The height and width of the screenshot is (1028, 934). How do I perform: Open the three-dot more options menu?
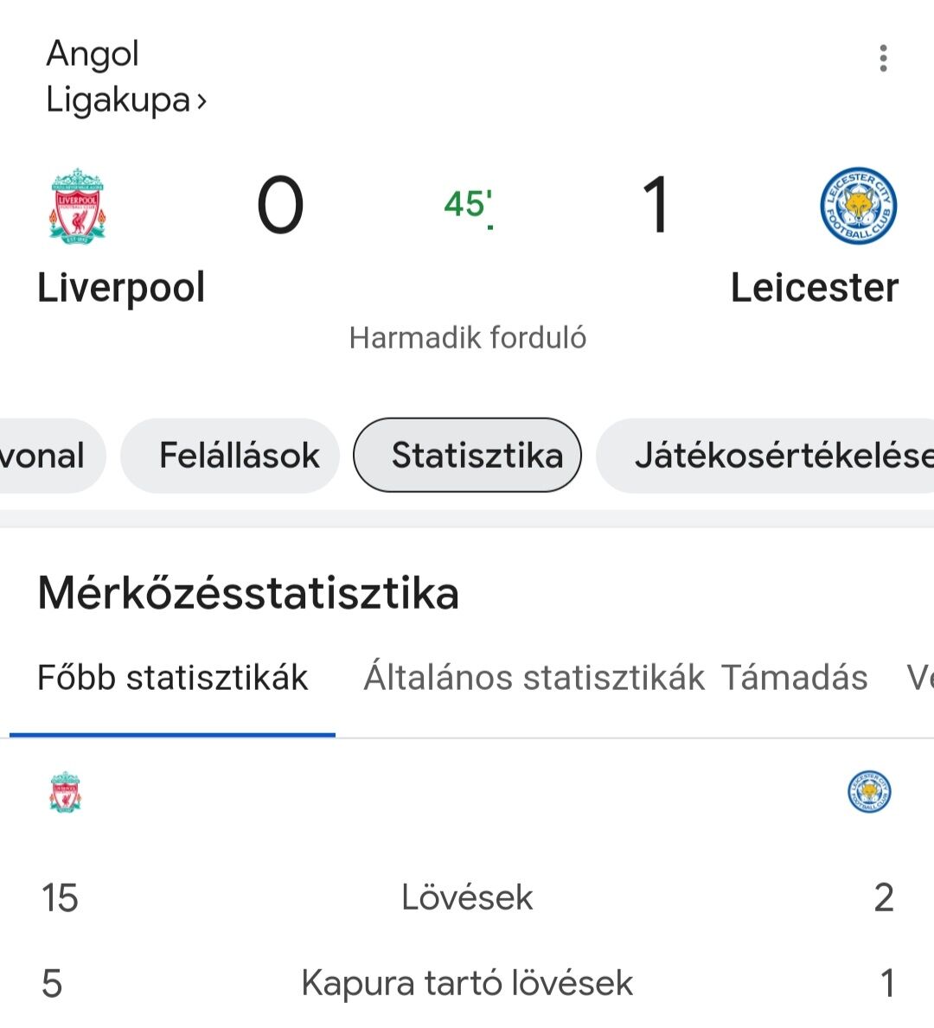point(884,58)
